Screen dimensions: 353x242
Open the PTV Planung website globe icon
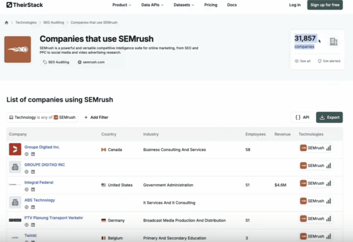[27, 225]
